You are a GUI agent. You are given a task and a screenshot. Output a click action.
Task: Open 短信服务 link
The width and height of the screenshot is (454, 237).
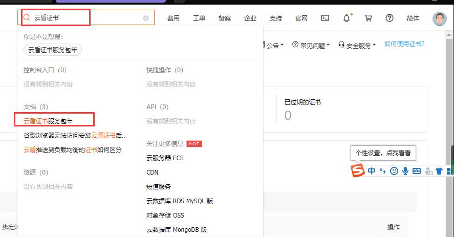tap(159, 187)
